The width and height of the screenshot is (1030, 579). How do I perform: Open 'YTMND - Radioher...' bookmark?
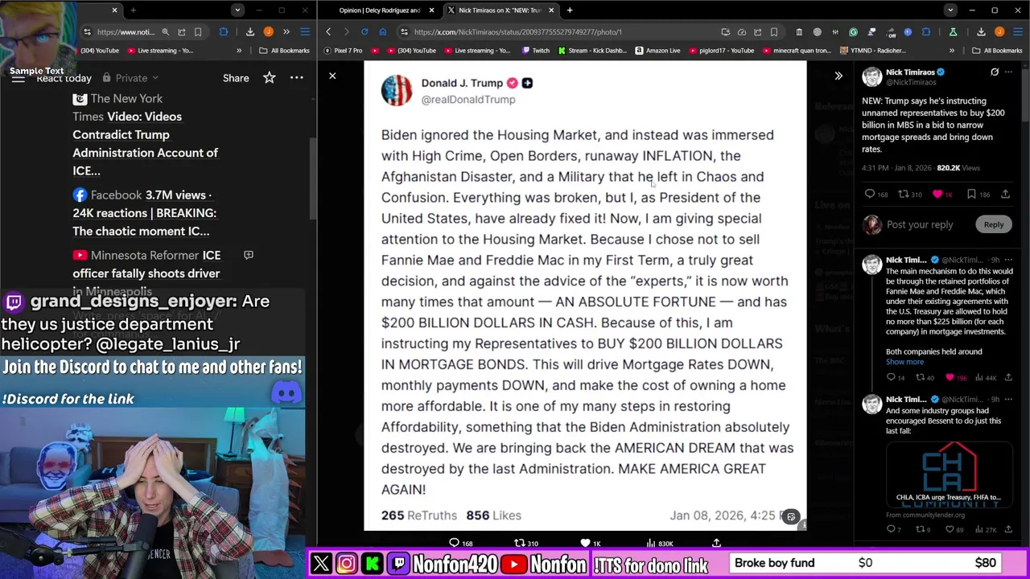tap(872, 51)
